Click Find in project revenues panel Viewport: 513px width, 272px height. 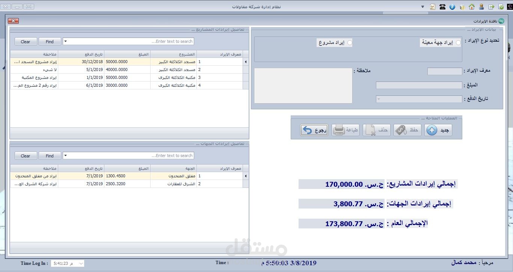coord(50,42)
